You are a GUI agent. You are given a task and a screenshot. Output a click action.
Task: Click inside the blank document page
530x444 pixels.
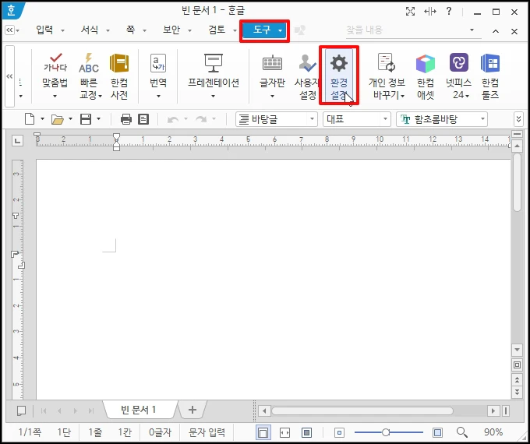[274, 279]
